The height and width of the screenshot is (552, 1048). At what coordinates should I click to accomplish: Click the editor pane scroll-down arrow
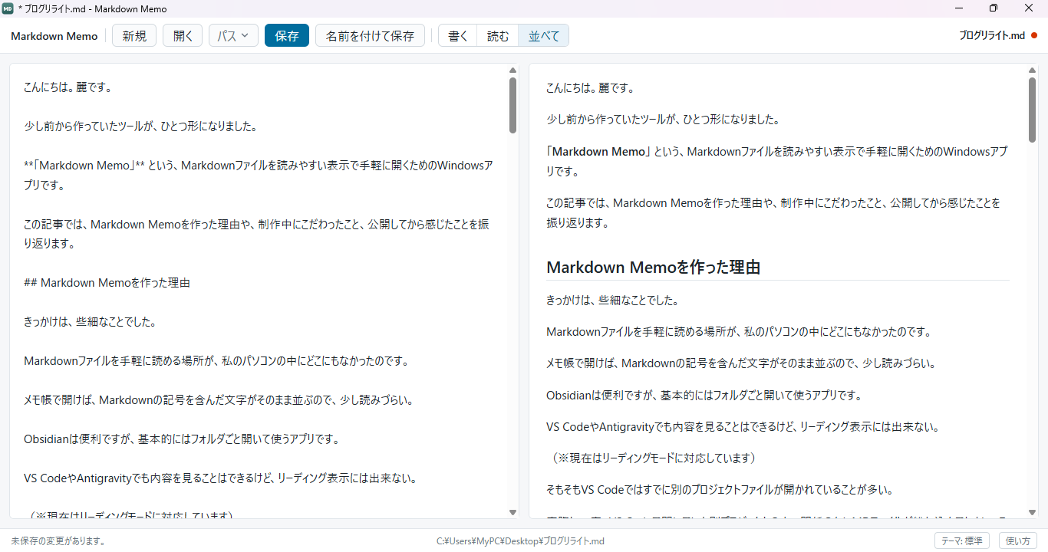pyautogui.click(x=512, y=512)
